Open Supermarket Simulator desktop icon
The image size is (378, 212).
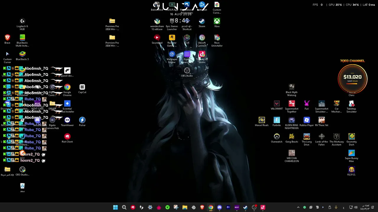click(322, 107)
